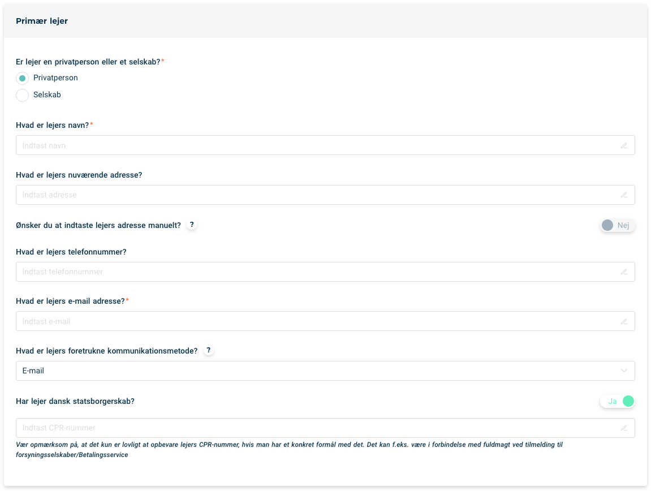The height and width of the screenshot is (491, 651).
Task: Toggle manual address entry switch showing Nej
Action: (x=618, y=225)
